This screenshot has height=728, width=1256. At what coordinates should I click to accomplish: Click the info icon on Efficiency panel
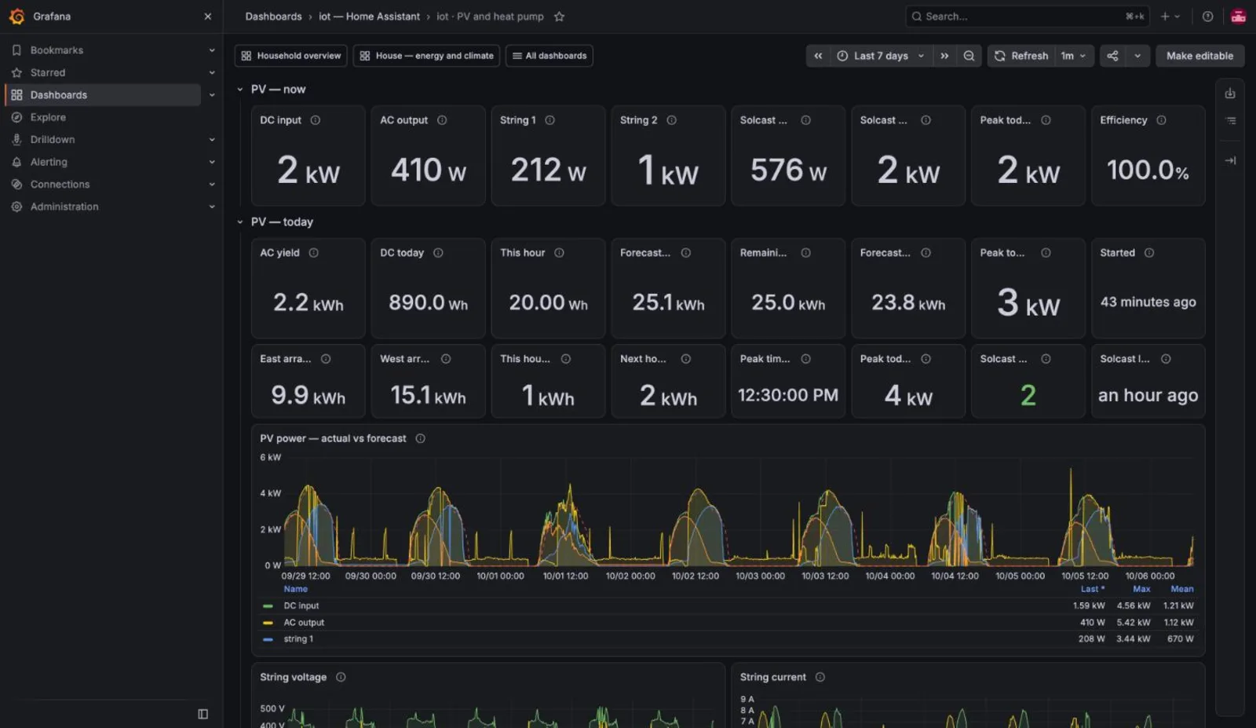click(1161, 120)
